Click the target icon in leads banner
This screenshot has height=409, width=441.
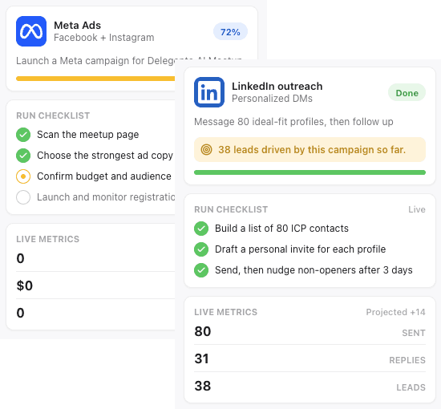pyautogui.click(x=206, y=150)
